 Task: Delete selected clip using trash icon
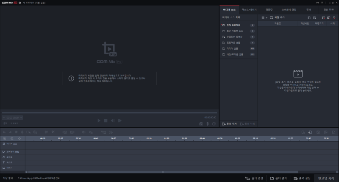[16, 132]
